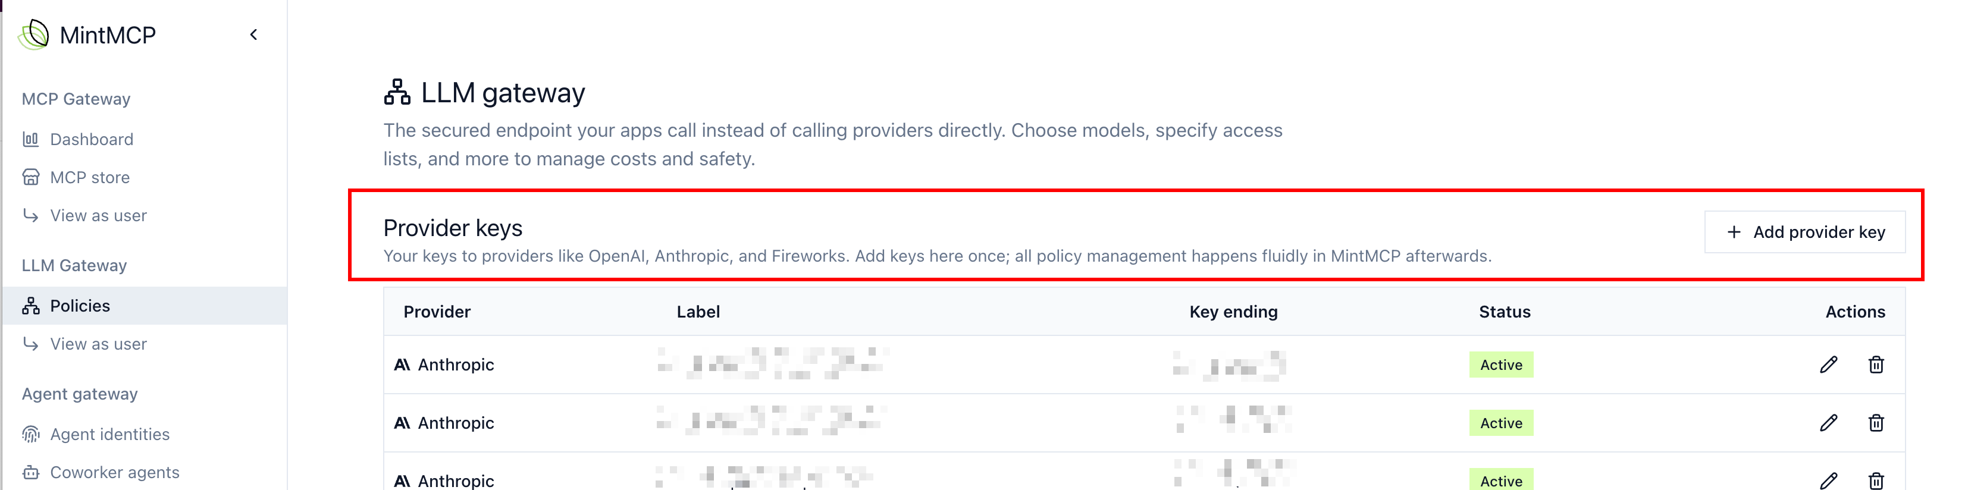Click the pencil icon on third Anthropic row

(1828, 480)
